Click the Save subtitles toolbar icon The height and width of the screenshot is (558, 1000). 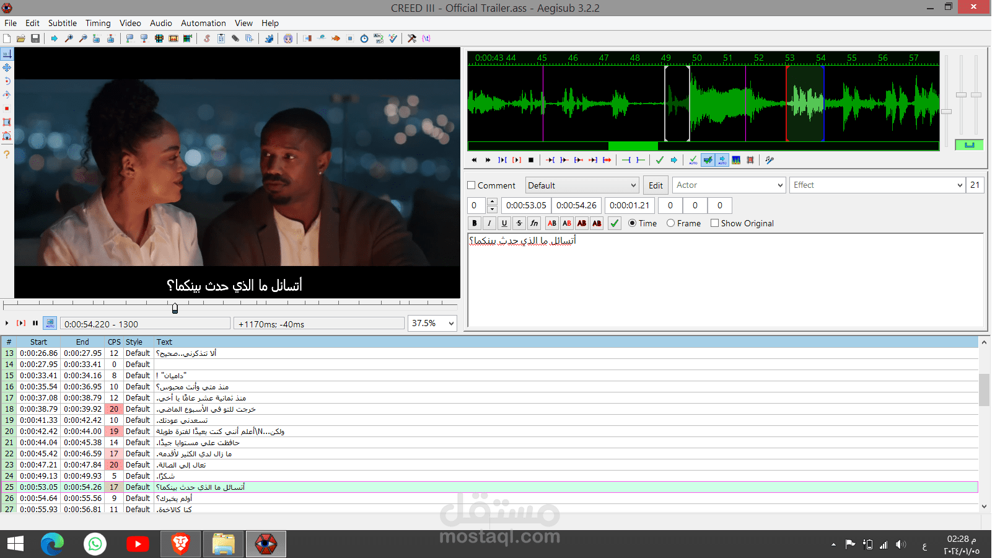tap(35, 38)
